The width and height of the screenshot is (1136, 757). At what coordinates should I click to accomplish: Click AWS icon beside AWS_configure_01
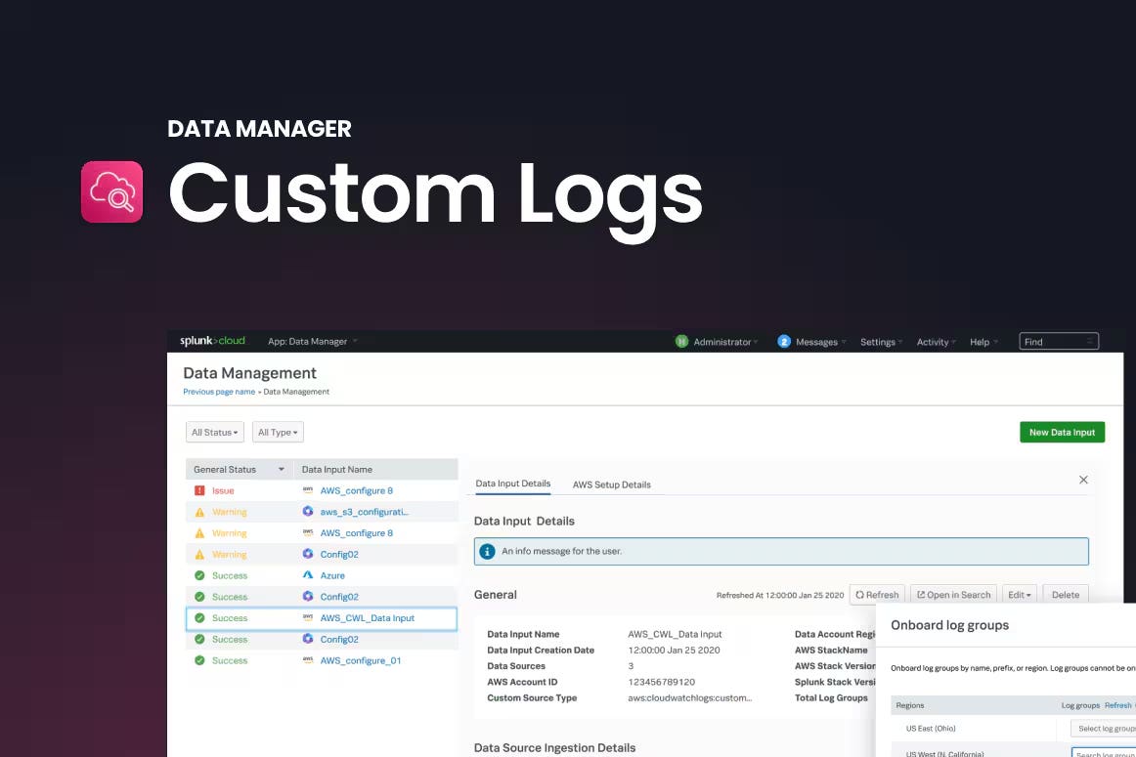[308, 660]
